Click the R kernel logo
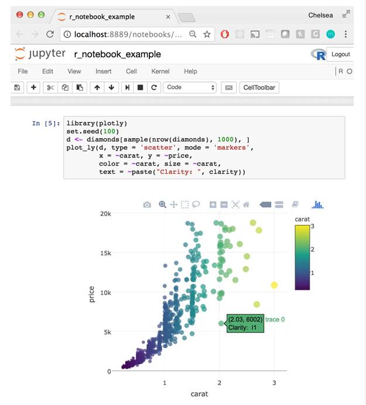This screenshot has height=405, width=366. tap(318, 54)
